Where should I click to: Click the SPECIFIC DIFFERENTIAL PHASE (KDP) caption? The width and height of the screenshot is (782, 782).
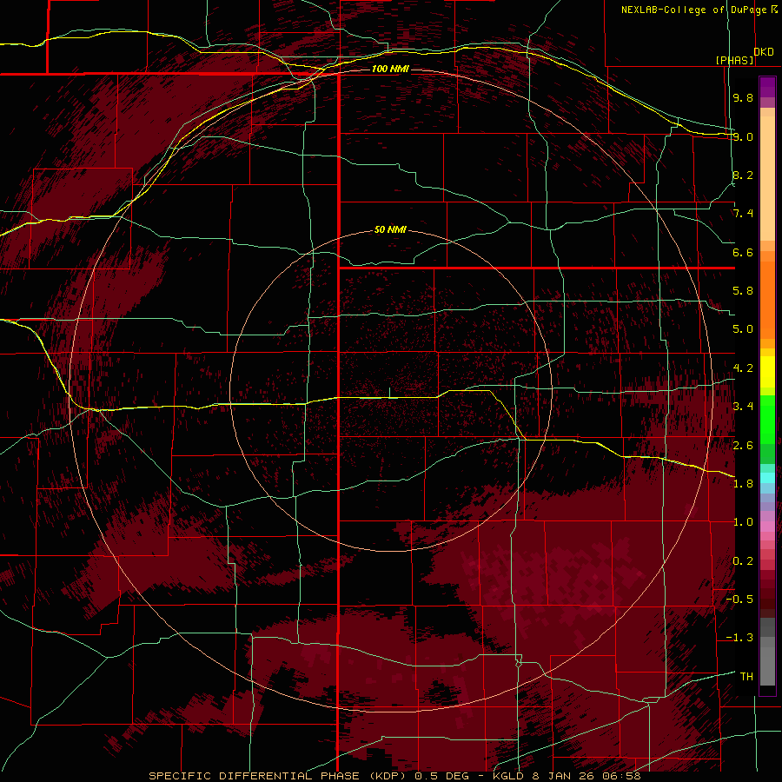(277, 776)
